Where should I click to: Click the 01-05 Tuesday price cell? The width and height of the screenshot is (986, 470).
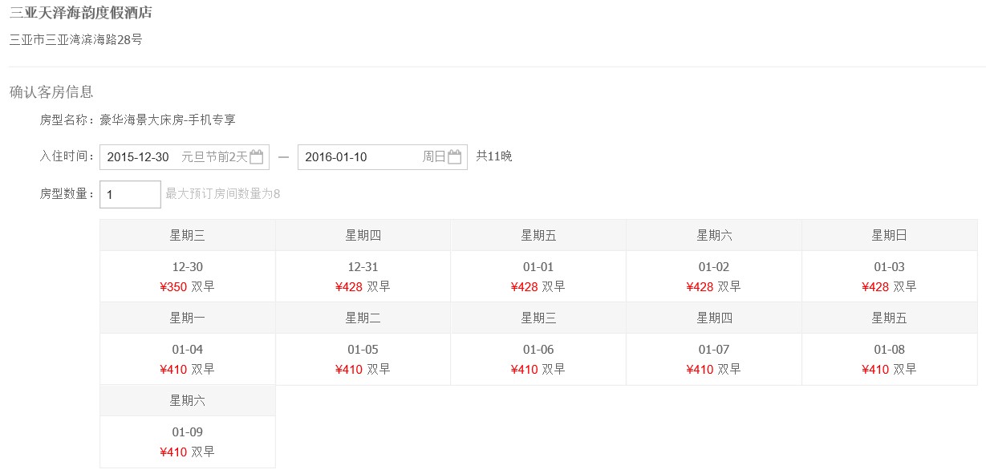point(363,359)
